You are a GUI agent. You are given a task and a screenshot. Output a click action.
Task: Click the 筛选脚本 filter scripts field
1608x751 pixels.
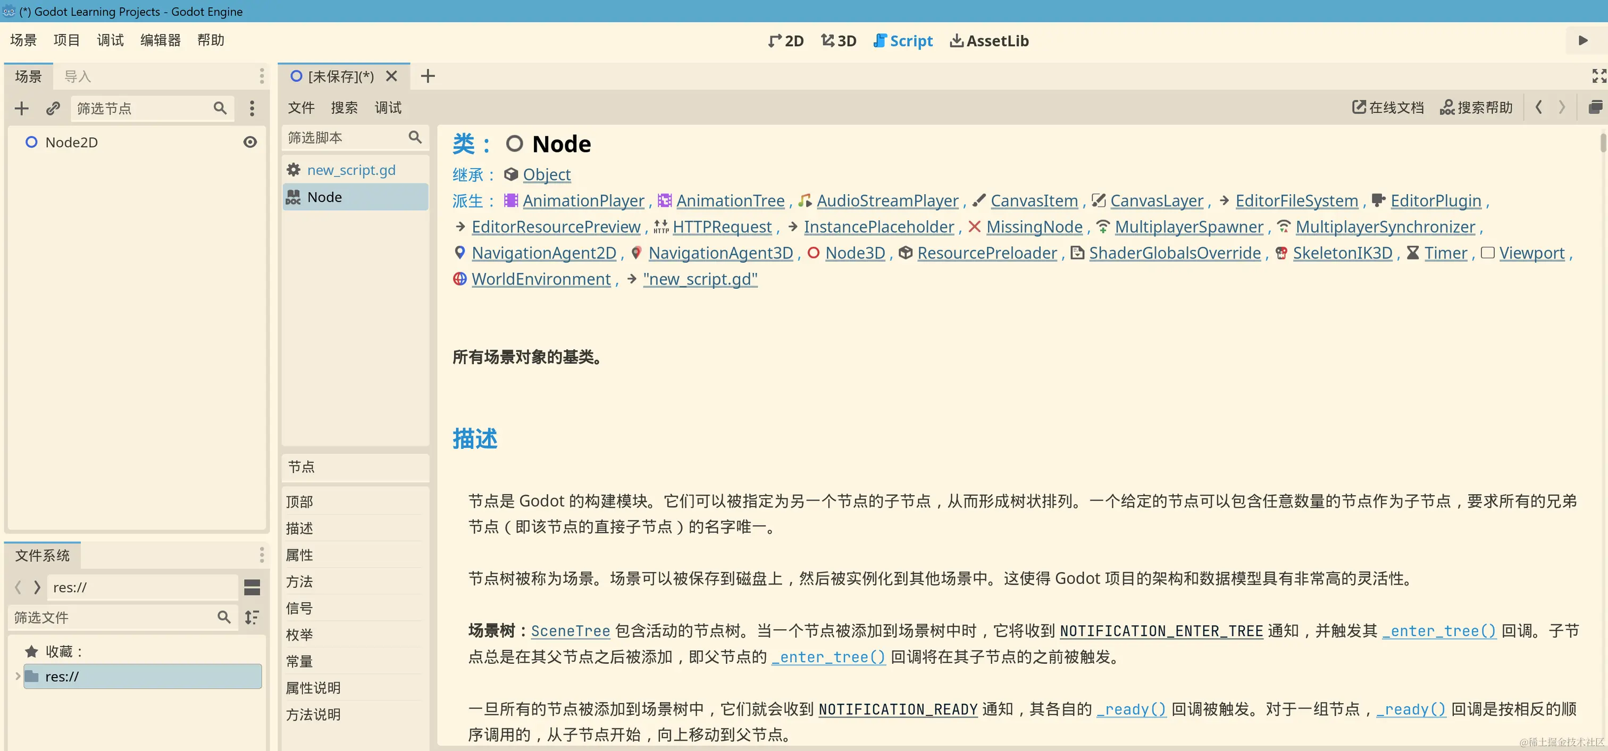click(x=344, y=137)
